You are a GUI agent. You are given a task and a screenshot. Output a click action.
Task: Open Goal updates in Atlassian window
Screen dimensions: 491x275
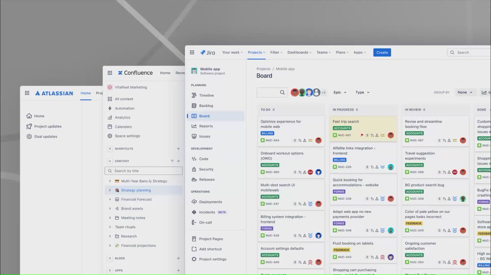tap(45, 137)
